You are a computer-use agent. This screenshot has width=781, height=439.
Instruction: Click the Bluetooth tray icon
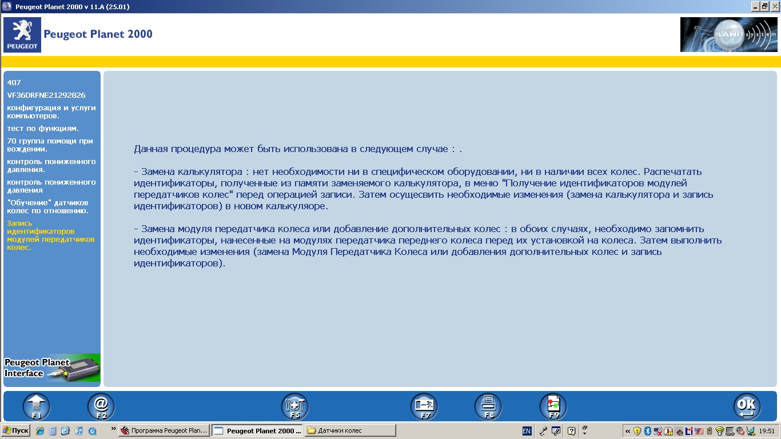648,430
